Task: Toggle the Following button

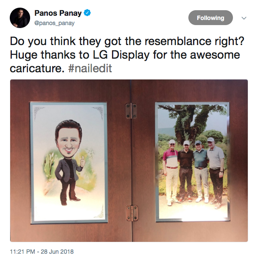Action: (210, 17)
